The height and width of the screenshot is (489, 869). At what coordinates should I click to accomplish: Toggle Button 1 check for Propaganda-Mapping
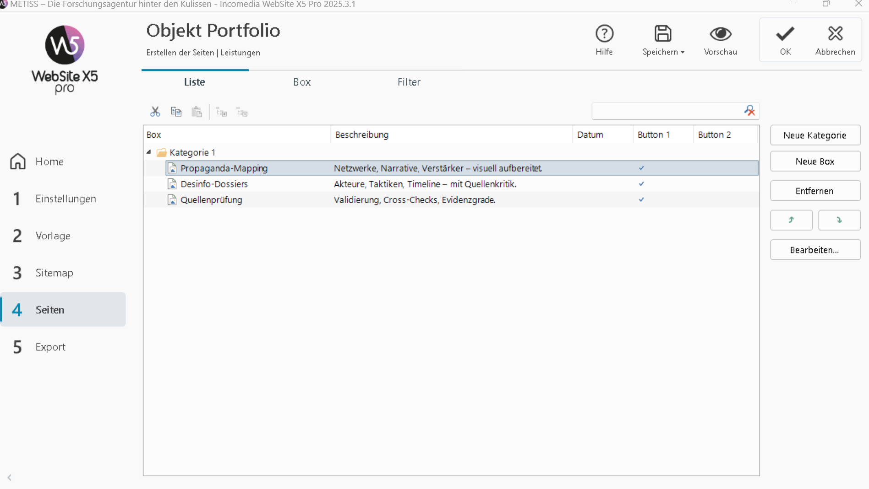(641, 168)
